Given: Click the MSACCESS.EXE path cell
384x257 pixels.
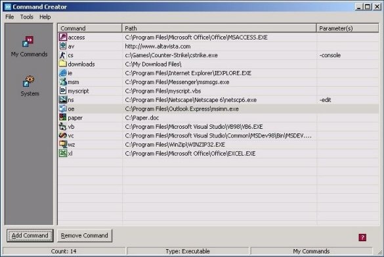Looking at the screenshot, I should coord(196,37).
